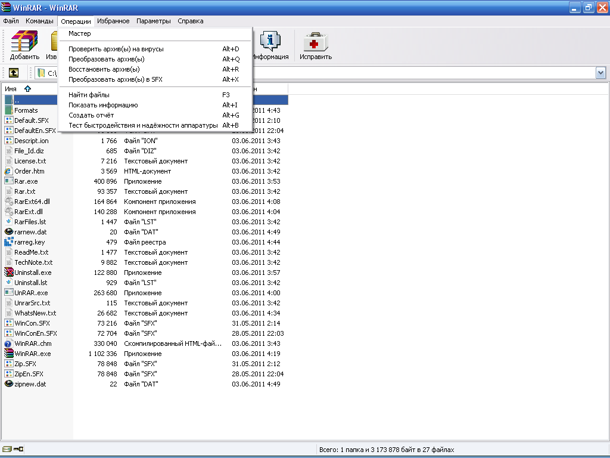
Task: Open the Избранное menu
Action: pyautogui.click(x=113, y=21)
